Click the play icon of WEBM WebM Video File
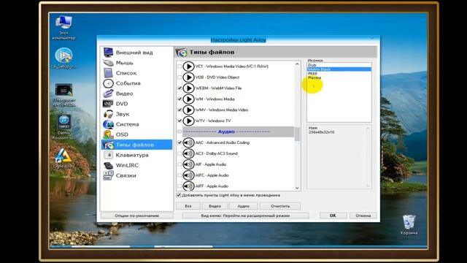The height and width of the screenshot is (263, 467). (188, 88)
